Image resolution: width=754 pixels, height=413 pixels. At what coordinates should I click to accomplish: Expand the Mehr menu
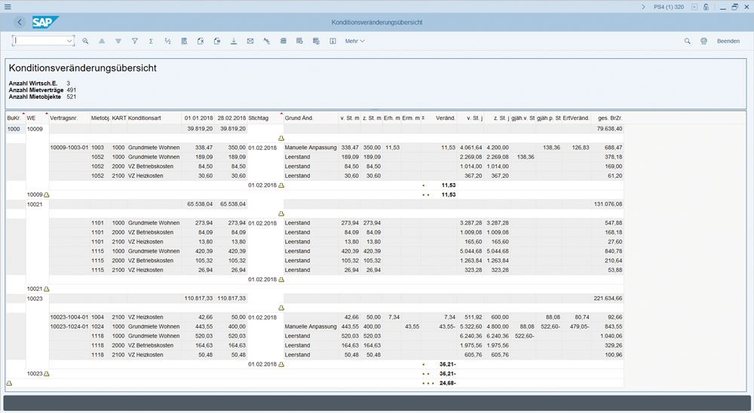354,41
